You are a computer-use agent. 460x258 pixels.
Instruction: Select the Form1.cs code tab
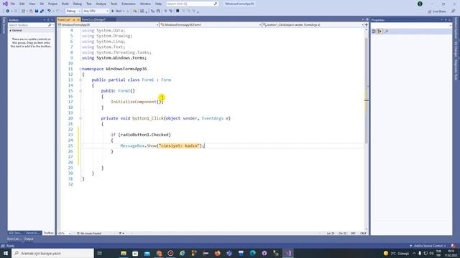[x=64, y=19]
